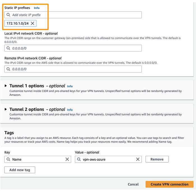Click search icon in tag Key field
The image size is (196, 192).
pos(8,159)
